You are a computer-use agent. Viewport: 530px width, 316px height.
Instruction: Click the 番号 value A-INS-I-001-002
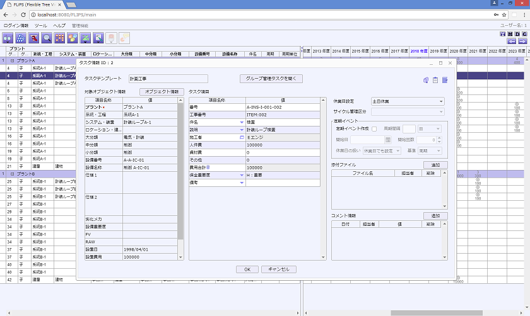283,107
